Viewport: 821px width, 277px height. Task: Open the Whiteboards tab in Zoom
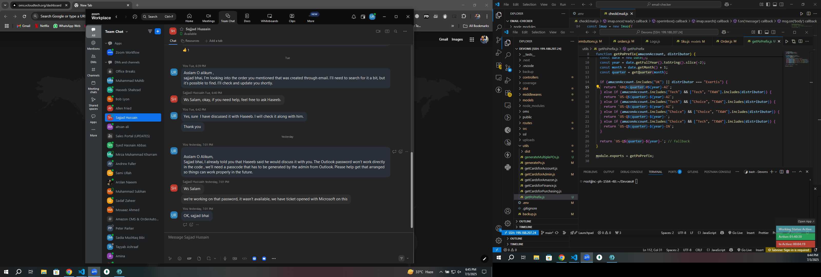[x=269, y=18]
